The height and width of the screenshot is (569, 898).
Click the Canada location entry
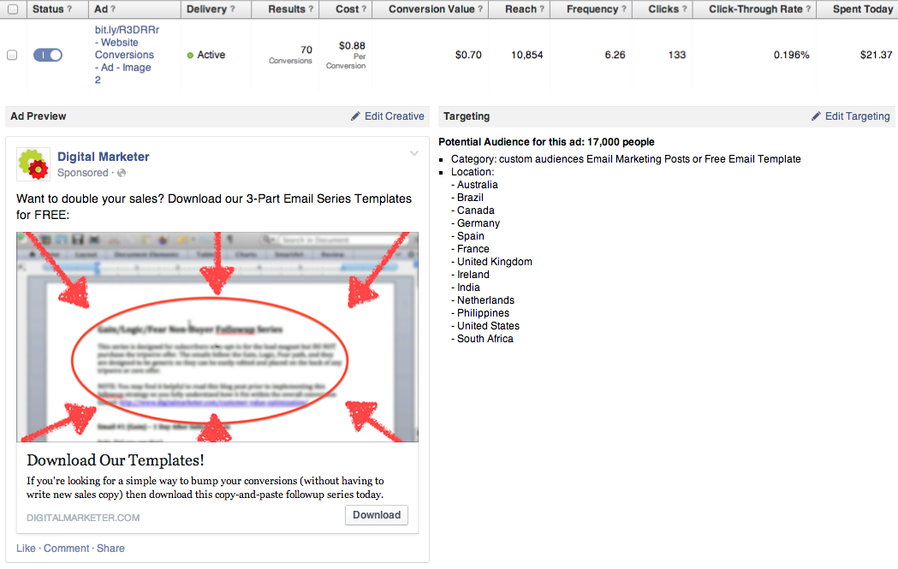click(x=475, y=210)
